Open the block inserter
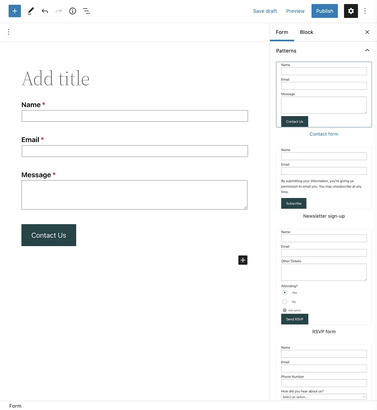 14,11
